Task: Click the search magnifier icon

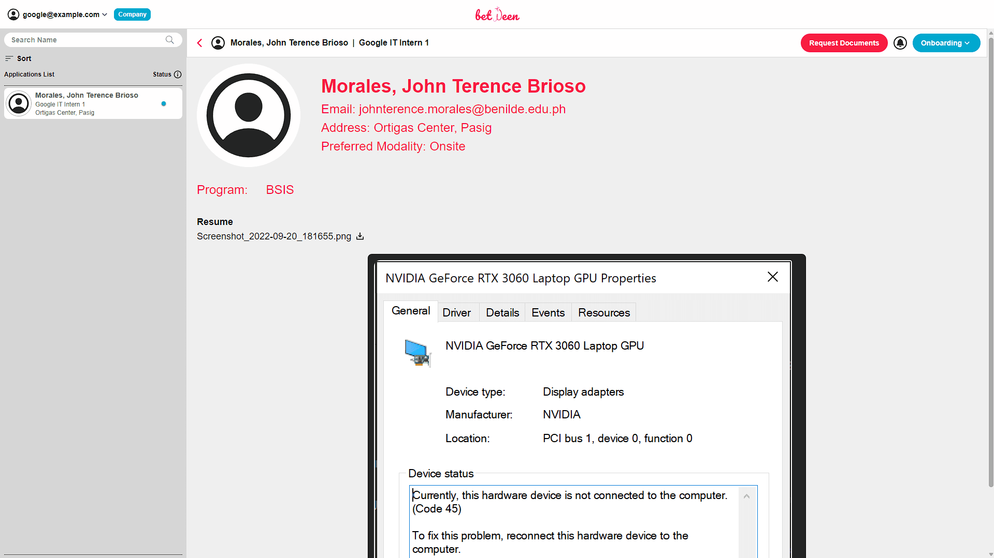Action: click(x=169, y=40)
